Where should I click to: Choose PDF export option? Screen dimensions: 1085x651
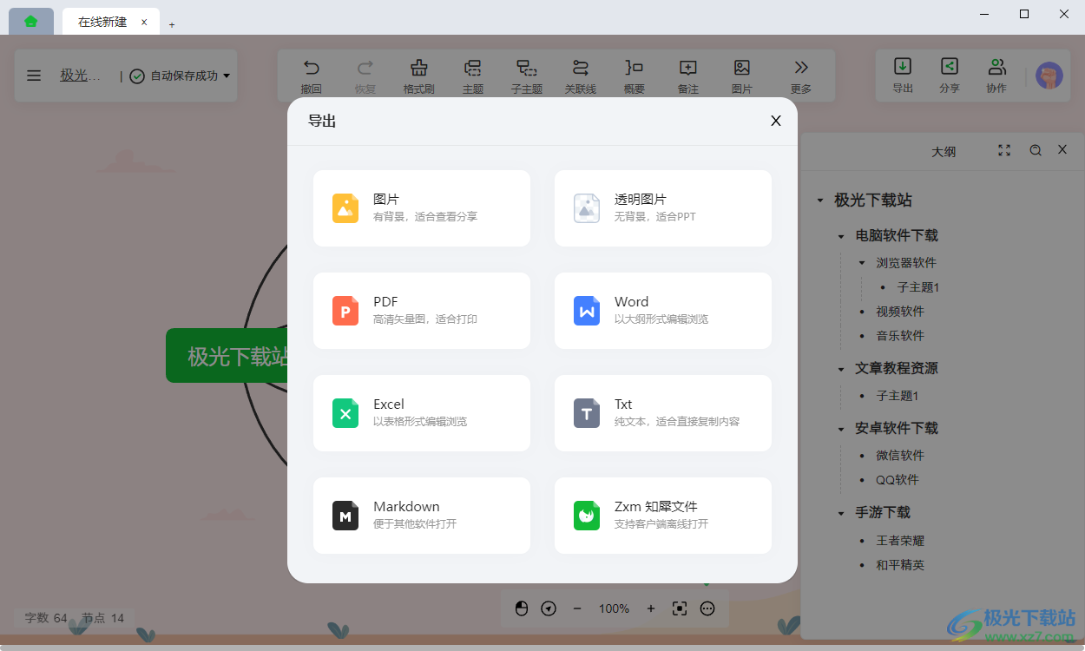(422, 311)
